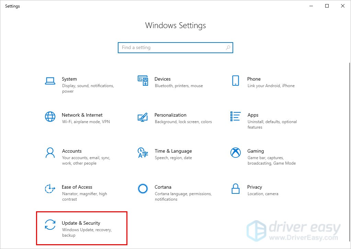
Task: Open the Accounts settings icon
Action: point(50,153)
